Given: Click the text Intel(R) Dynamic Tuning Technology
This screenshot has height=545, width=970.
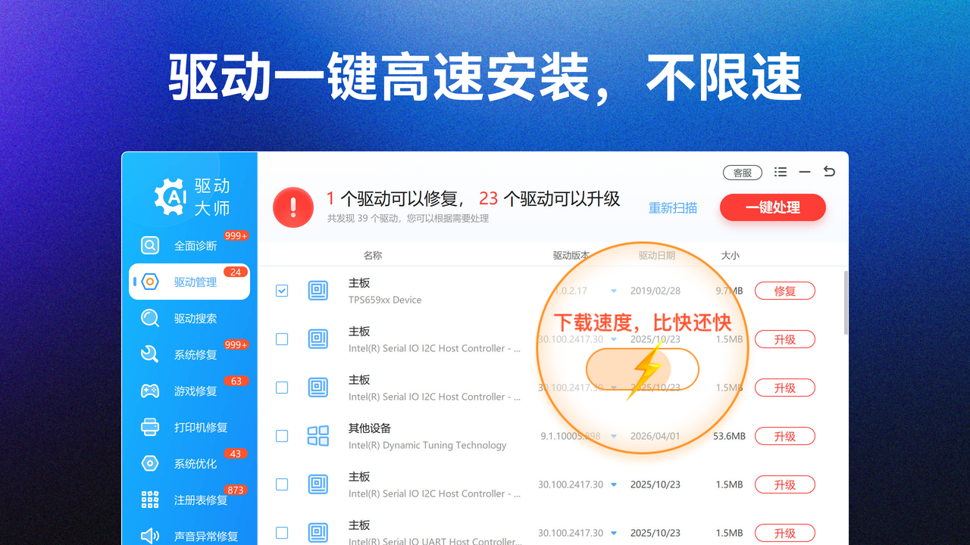Looking at the screenshot, I should 427,445.
